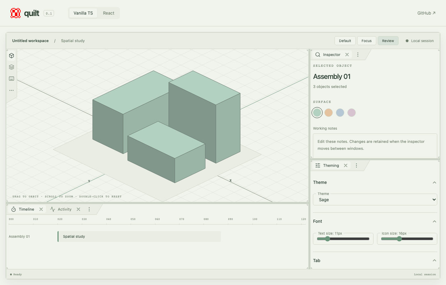Click the quilt logo
Screen dimensions: 446x285
24,13
